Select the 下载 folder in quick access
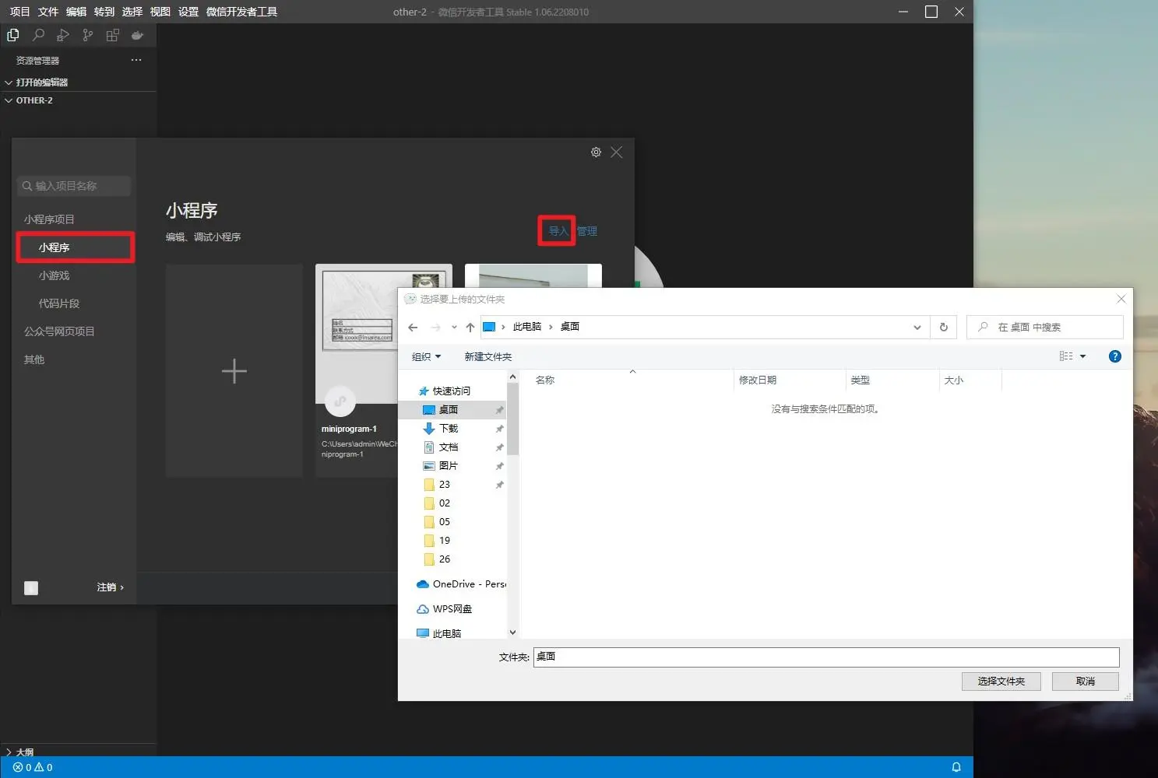The width and height of the screenshot is (1158, 778). click(449, 429)
